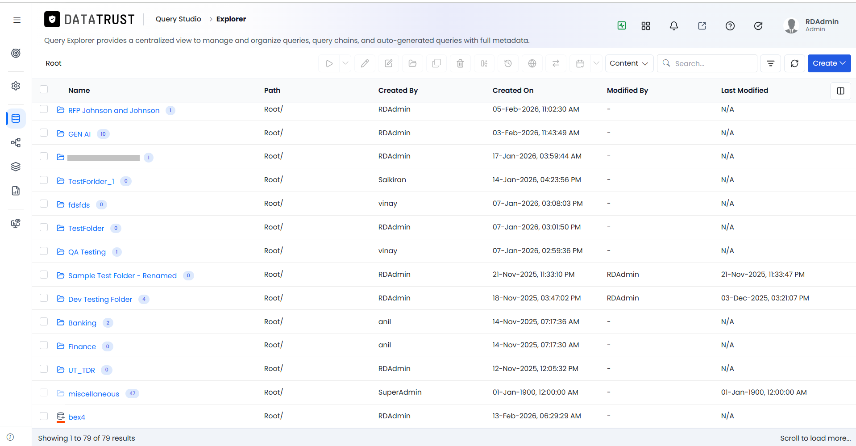Click the refresh-check icon in header
This screenshot has height=446, width=856.
[758, 26]
